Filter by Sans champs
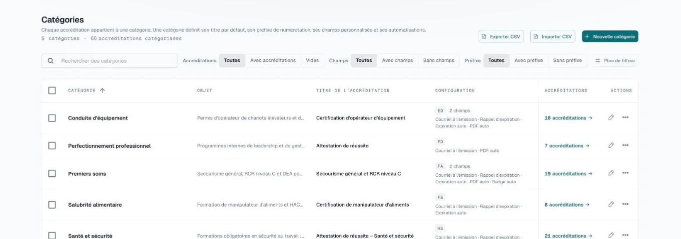 [439, 60]
